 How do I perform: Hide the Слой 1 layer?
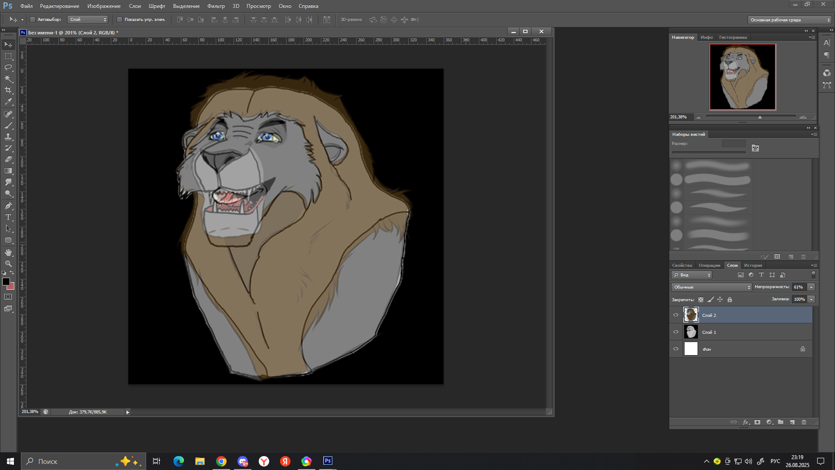[676, 332]
